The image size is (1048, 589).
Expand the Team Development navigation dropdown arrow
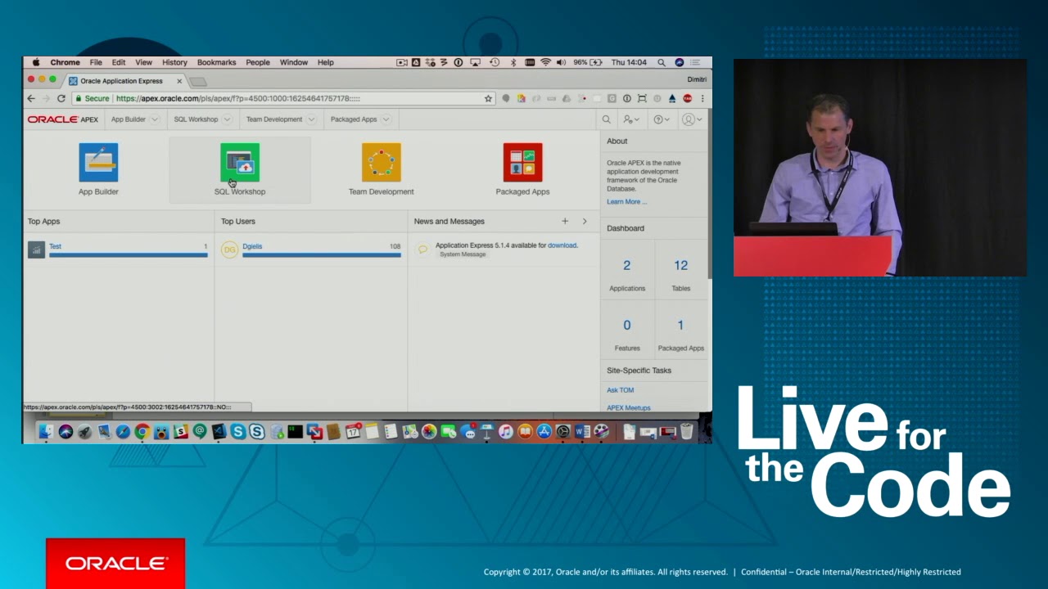coord(311,119)
